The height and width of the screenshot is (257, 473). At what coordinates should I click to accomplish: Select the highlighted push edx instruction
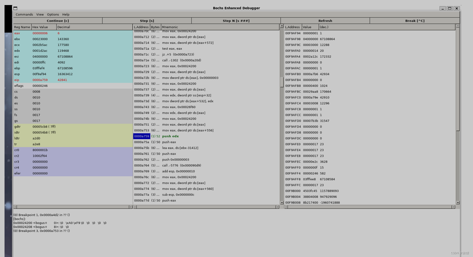206,136
